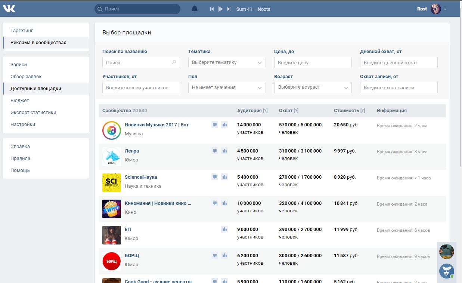Open the БОРЩ community
Viewport: 462px width, 283px height.
click(x=132, y=256)
